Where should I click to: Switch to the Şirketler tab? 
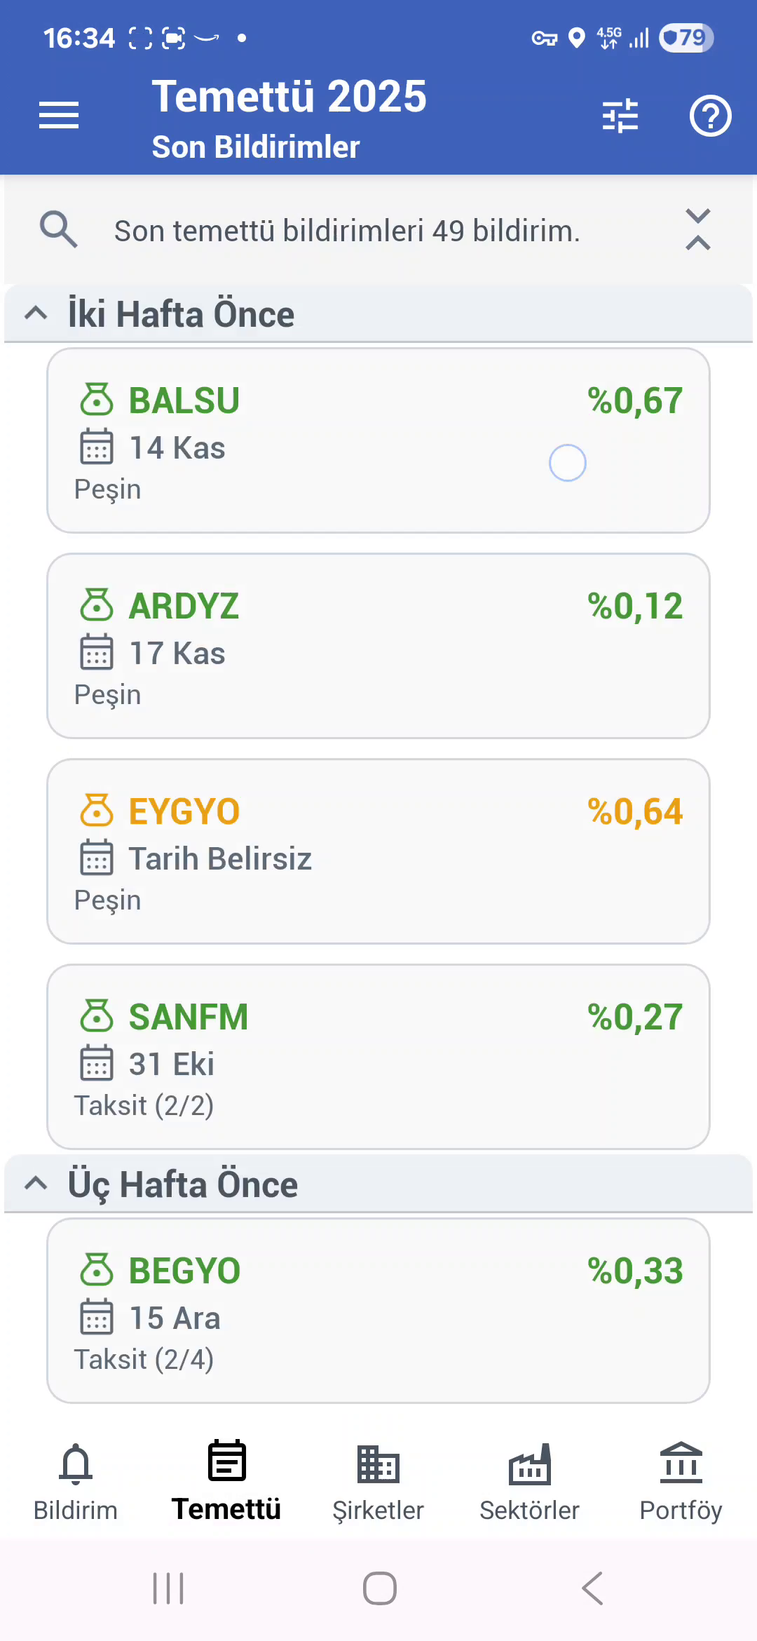coord(378,1480)
